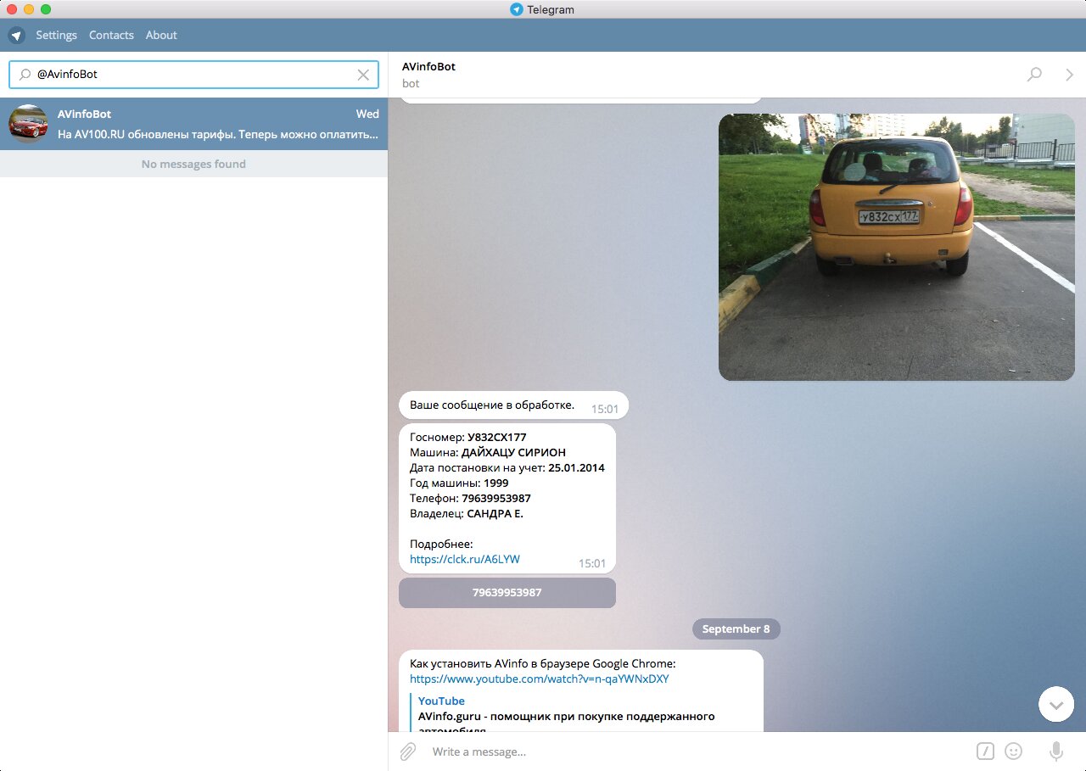
Task: Open the YouTube video link
Action: point(540,679)
